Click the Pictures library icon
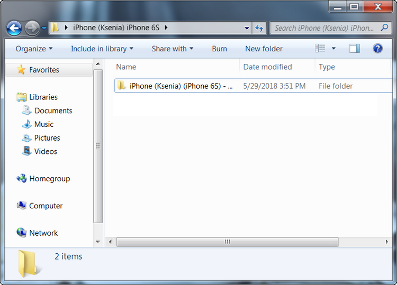 [26, 138]
